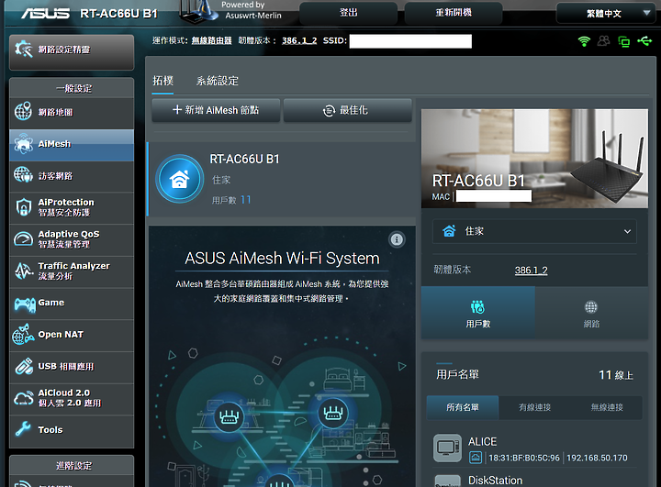
Task: Open the 無線路由器 operation mode link
Action: pyautogui.click(x=212, y=41)
